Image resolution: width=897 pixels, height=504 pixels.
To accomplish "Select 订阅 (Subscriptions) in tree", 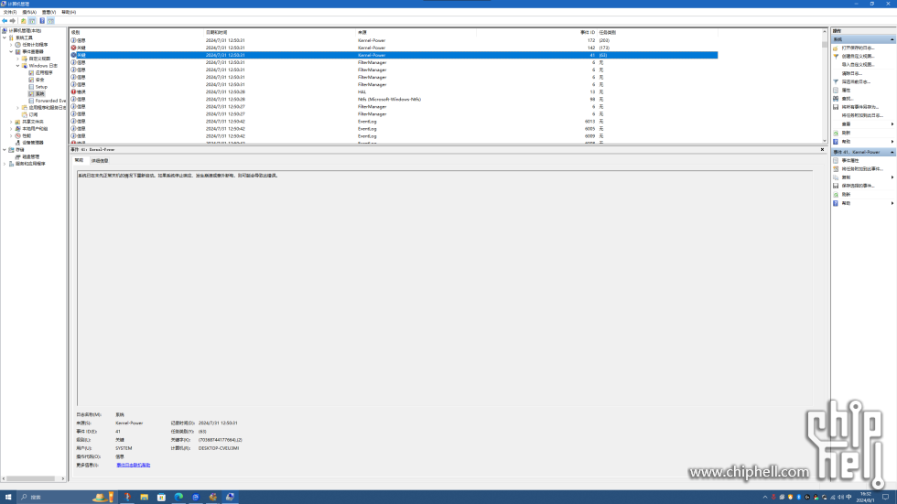I will 33,114.
